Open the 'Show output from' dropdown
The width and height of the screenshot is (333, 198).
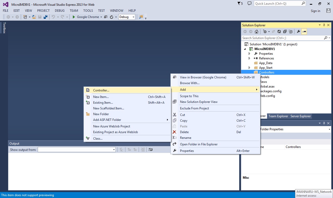[x=114, y=150]
